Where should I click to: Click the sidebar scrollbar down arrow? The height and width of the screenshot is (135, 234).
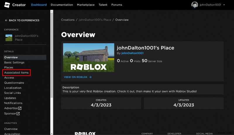pos(52,134)
